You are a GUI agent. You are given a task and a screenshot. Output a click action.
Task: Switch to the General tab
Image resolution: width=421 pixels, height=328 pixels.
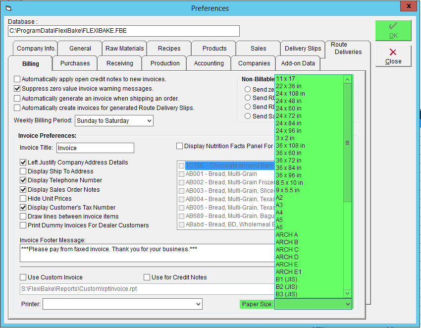click(80, 49)
